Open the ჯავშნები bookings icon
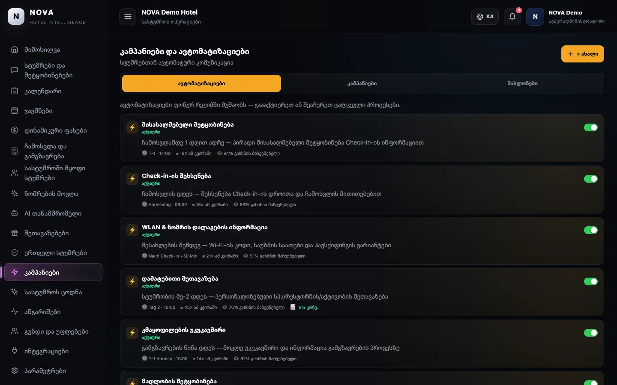This screenshot has width=617, height=385. (15, 111)
